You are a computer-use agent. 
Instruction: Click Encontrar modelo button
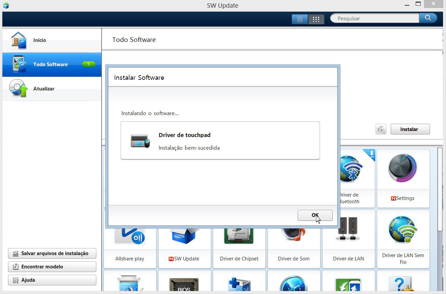[52, 267]
